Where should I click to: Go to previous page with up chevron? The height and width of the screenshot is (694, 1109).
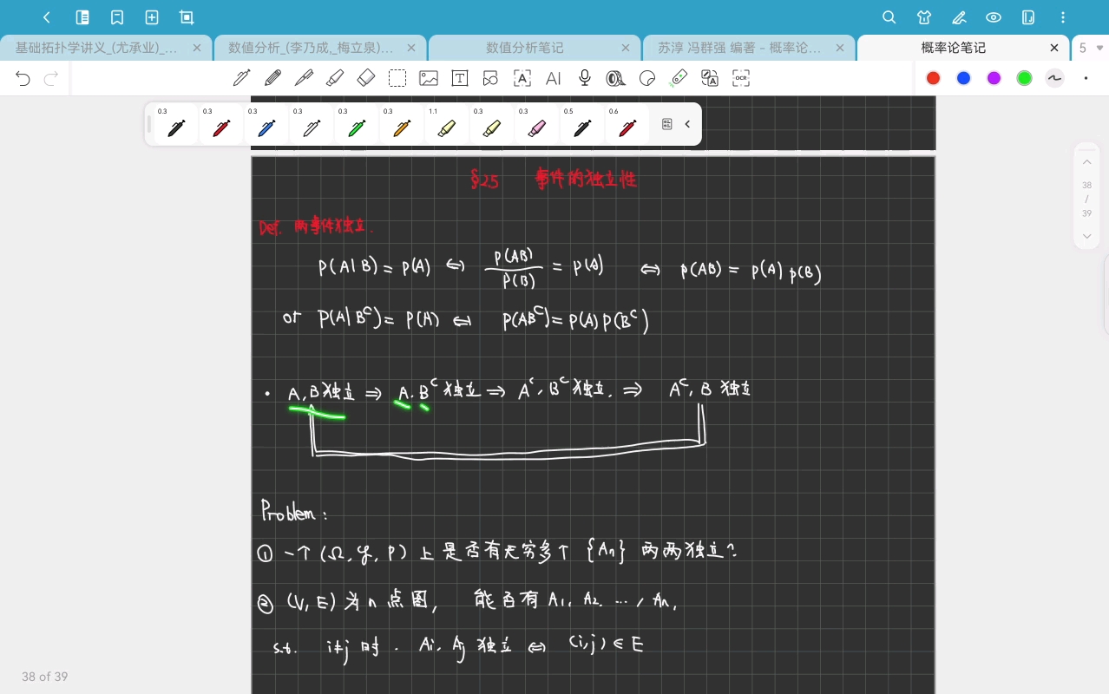[1086, 162]
